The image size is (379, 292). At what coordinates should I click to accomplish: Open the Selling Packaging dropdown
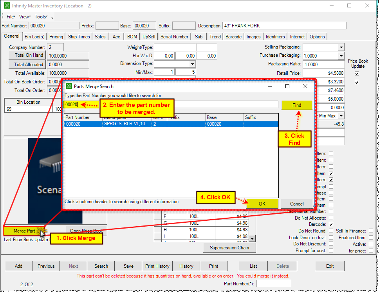pos(341,47)
